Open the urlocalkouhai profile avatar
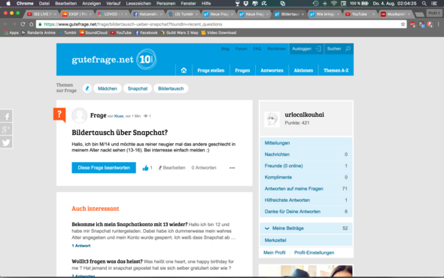This screenshot has height=278, width=444. click(x=272, y=119)
